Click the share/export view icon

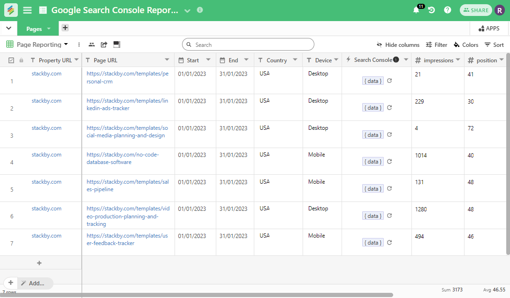click(104, 44)
